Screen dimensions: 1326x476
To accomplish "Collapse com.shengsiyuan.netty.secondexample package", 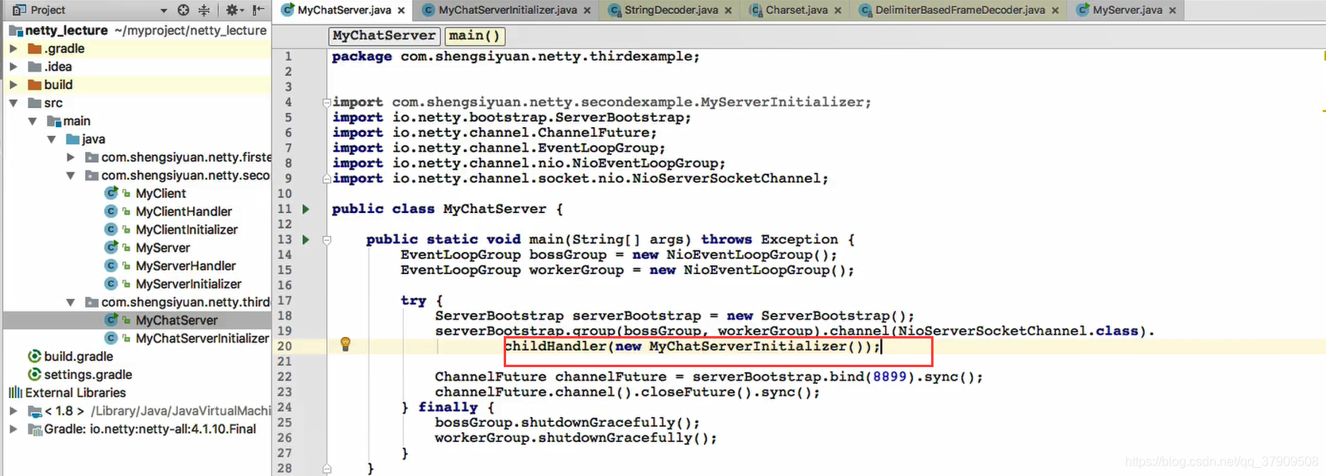I will 71,176.
